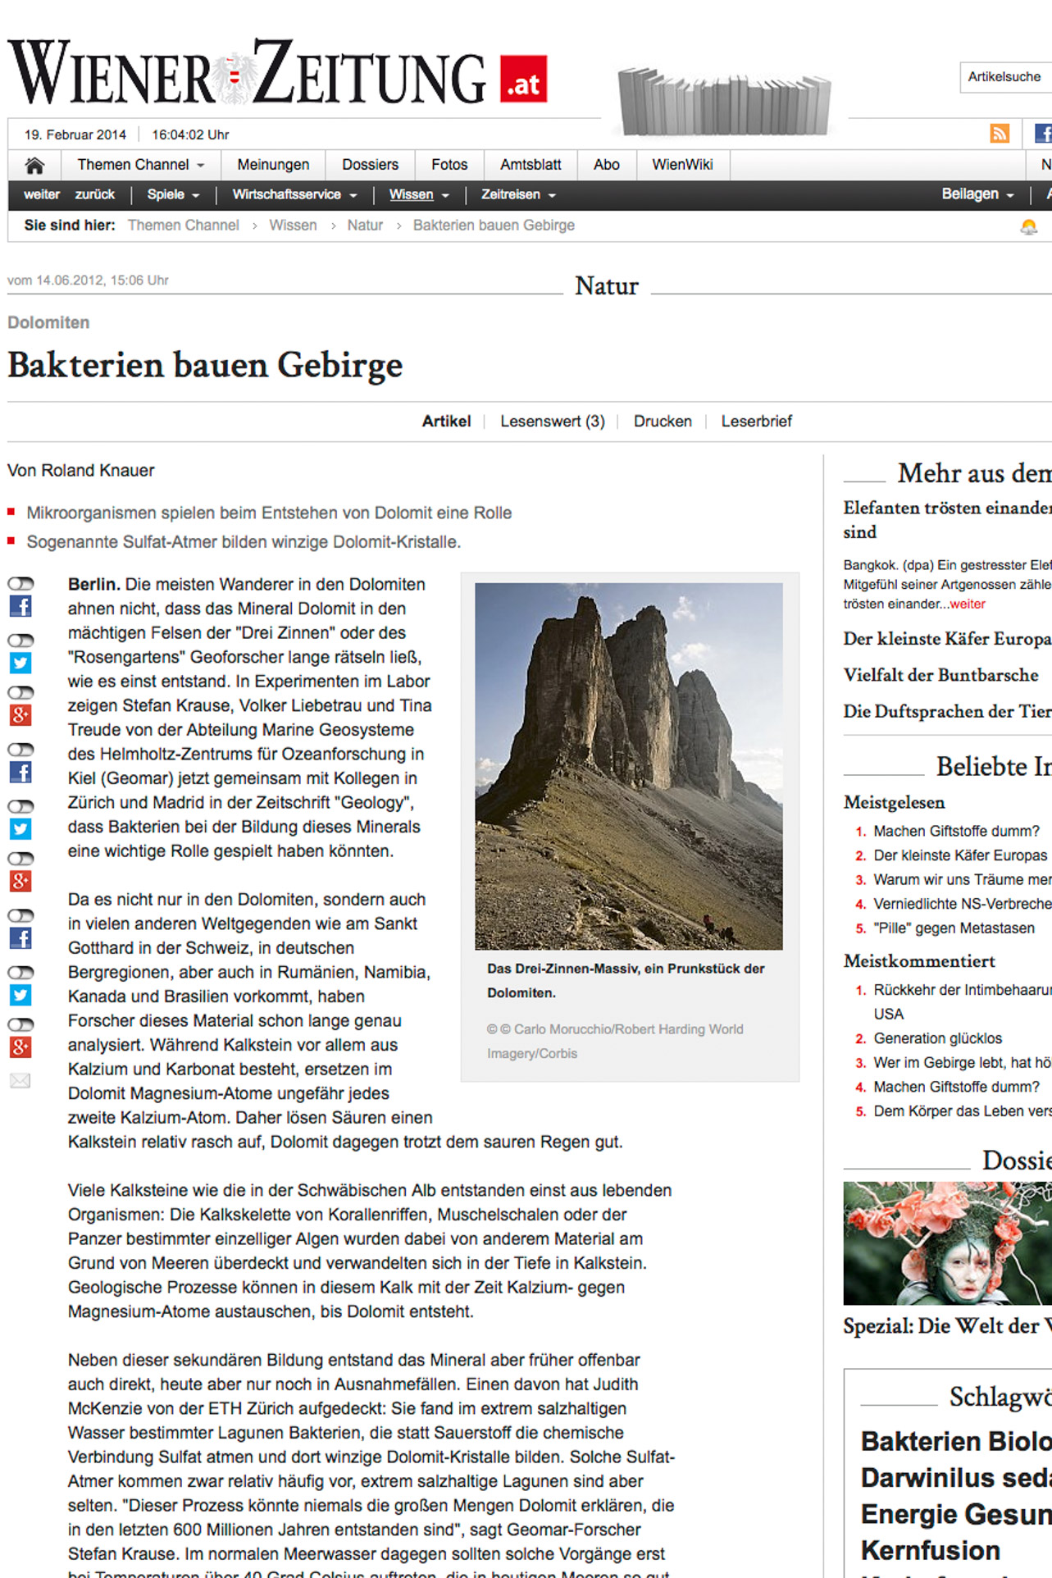Switch to the Lesenswert (3) tab
The width and height of the screenshot is (1052, 1578).
click(553, 422)
